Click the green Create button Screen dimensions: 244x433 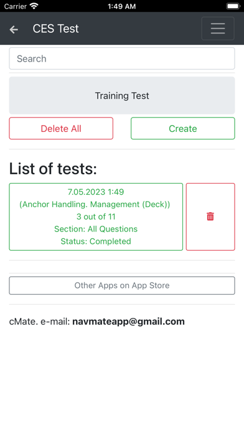coord(182,128)
